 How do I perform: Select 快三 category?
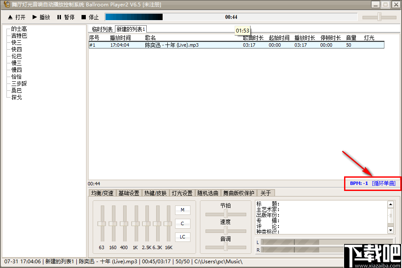16,42
